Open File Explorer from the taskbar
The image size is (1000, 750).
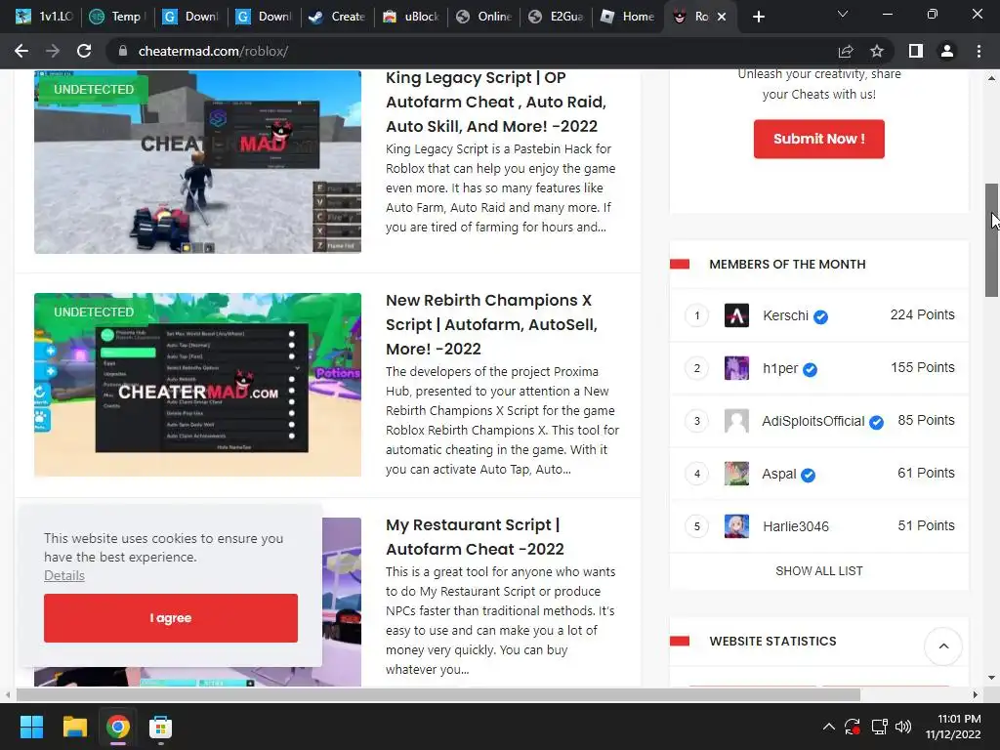click(x=74, y=727)
